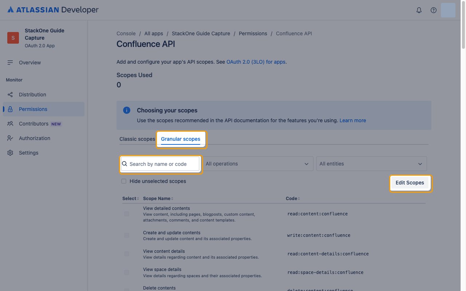
Task: Sort by Select column arrows
Action: tap(138, 199)
